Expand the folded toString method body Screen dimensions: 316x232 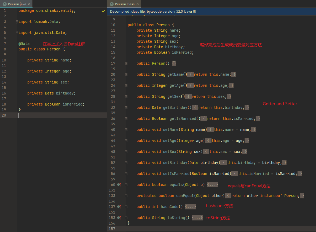[197, 218]
